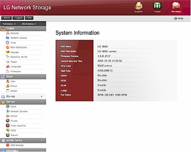Click the date value 2009-12-03 11:25:52
The image size is (191, 152).
click(110, 61)
